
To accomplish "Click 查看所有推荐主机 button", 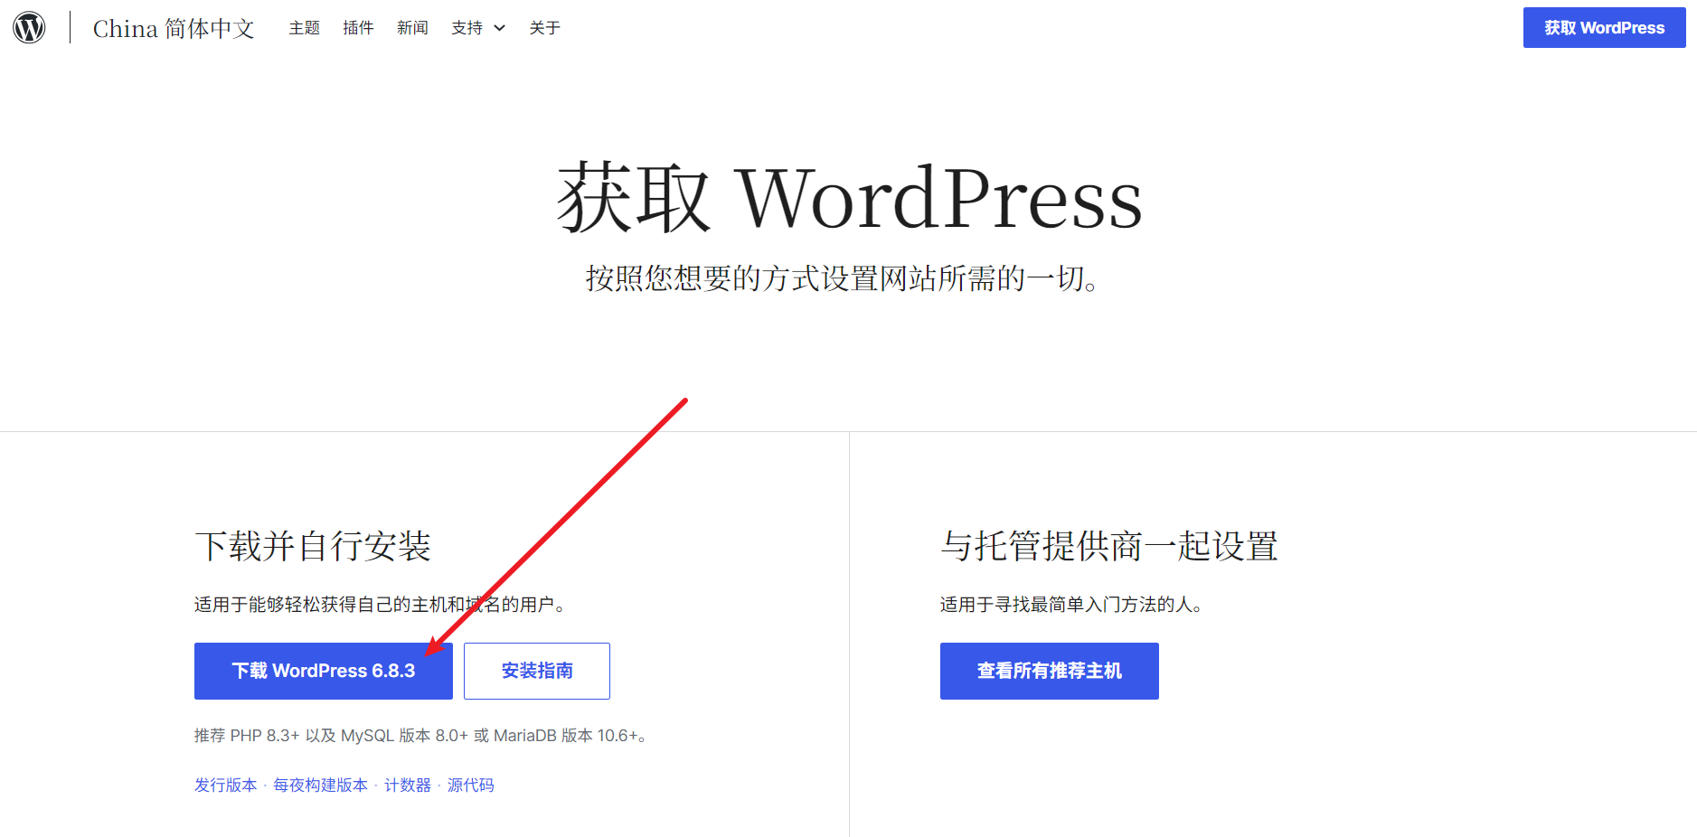I will 1050,671.
